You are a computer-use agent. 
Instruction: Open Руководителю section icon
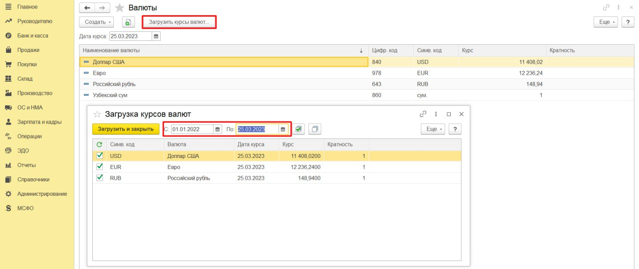point(8,21)
